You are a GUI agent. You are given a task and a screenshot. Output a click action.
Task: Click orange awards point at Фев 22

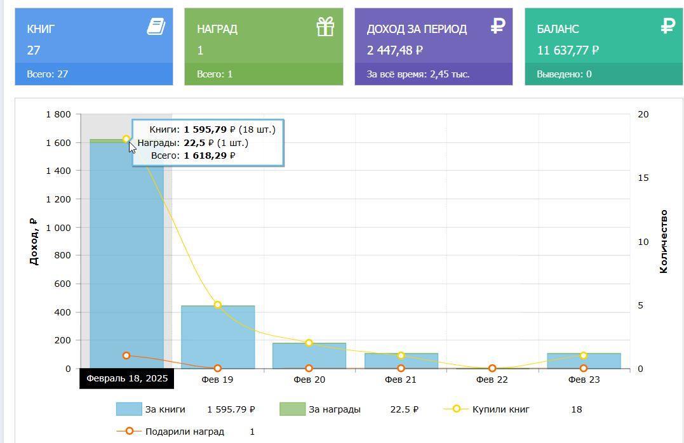[492, 368]
